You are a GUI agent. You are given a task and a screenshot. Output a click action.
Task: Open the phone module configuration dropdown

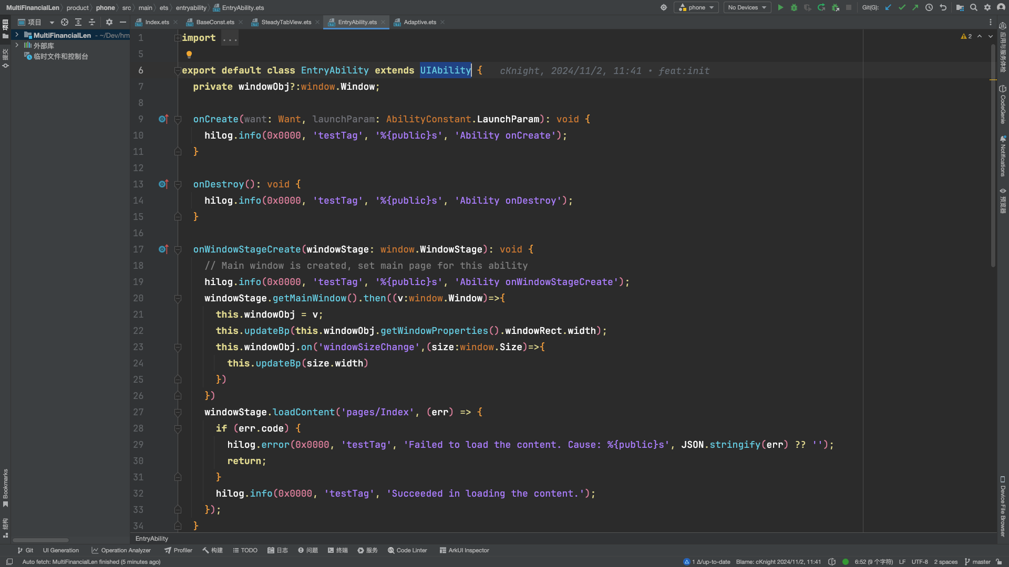point(696,7)
